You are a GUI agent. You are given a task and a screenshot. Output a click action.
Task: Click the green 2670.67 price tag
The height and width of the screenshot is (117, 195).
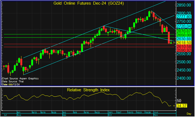[184, 31]
